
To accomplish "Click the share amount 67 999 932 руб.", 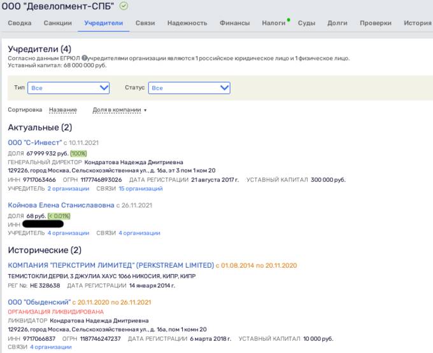I will [x=47, y=153].
